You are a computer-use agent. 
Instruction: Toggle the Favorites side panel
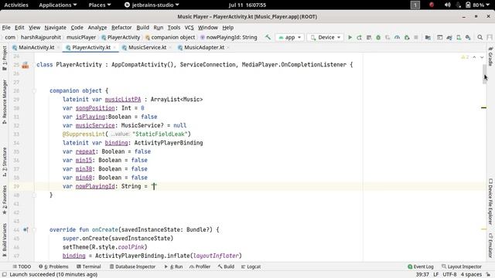[x=5, y=200]
